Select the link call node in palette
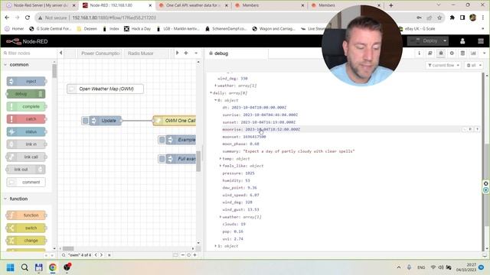Image resolution: width=490 pixels, height=275 pixels. click(26, 157)
